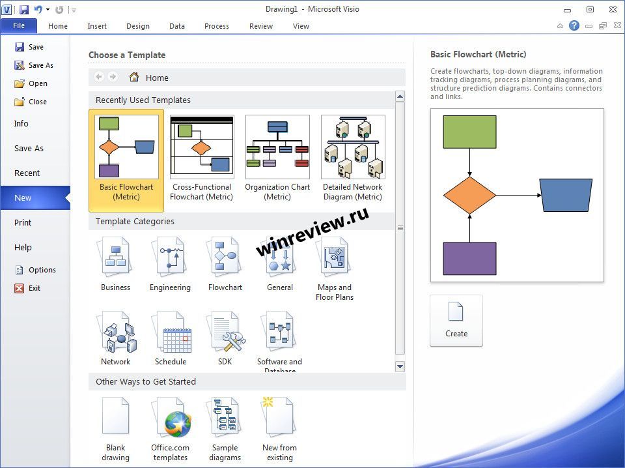Screen dimensions: 625x468
Task: Open the Print section
Action: click(23, 223)
